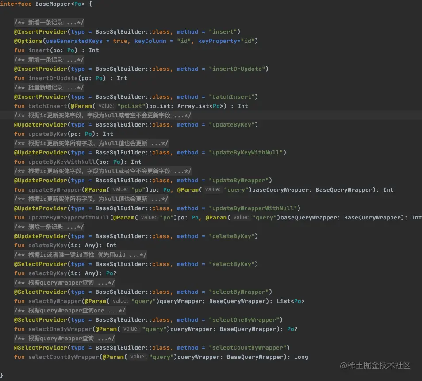Click the "updateByKey" string literal
The height and width of the screenshot is (381, 422).
[232, 125]
